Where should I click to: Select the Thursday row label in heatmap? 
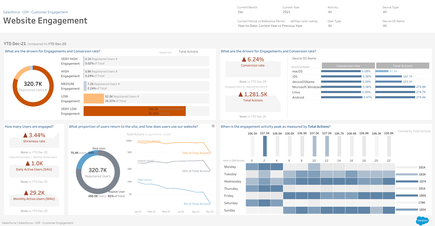[231, 189]
